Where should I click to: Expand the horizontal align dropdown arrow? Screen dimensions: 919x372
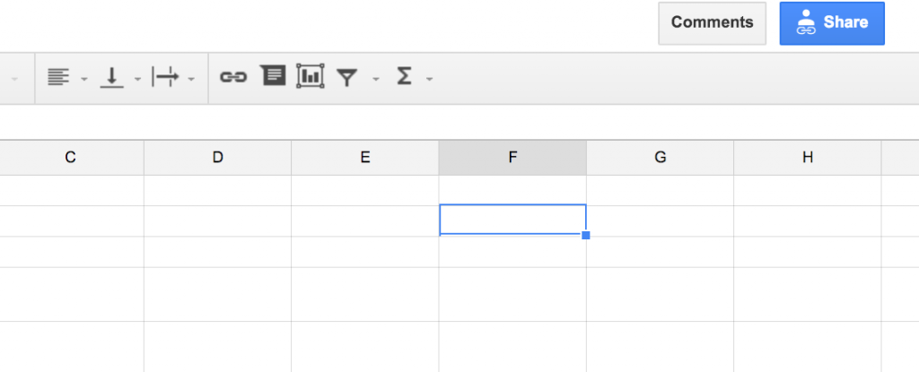83,79
